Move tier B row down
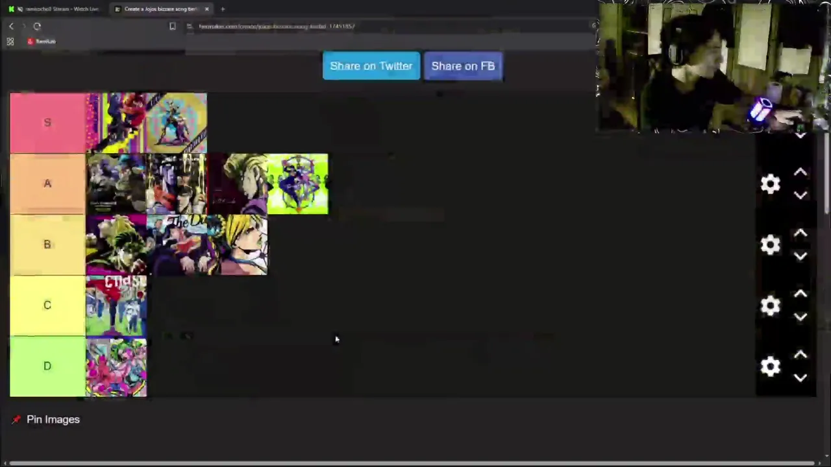Image resolution: width=831 pixels, height=467 pixels. [x=800, y=256]
